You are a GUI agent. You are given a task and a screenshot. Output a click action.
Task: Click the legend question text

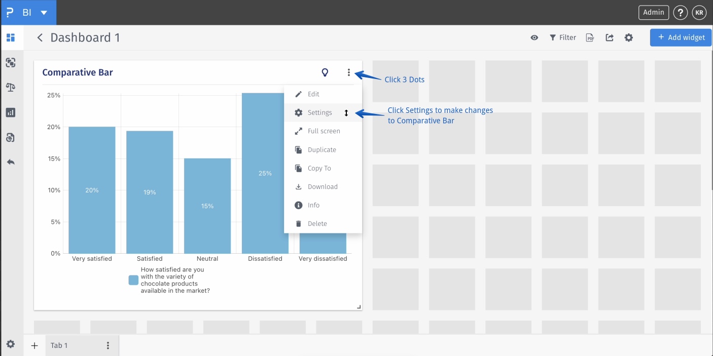coord(175,281)
